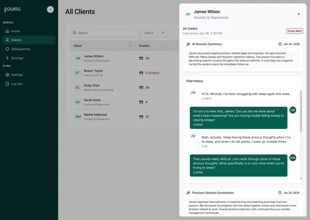The width and height of the screenshot is (310, 220).
Task: Click the Chat History heading
Action: [195, 81]
